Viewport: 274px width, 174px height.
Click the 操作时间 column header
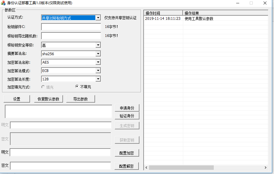coord(163,13)
